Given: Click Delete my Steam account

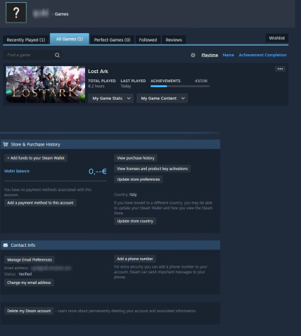Looking at the screenshot, I should click(29, 311).
